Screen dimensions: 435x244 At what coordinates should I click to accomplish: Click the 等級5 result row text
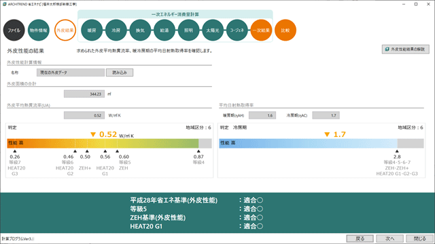coord(138,209)
